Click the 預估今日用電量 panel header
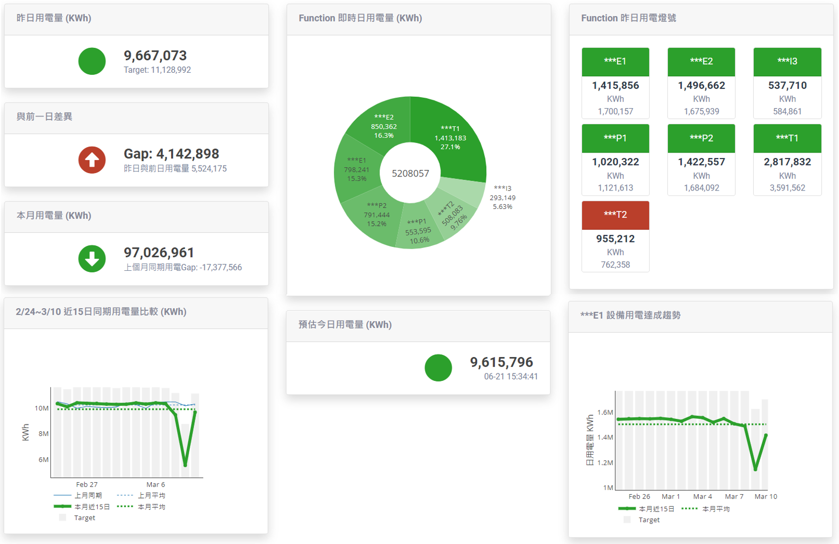The image size is (839, 544). (344, 325)
